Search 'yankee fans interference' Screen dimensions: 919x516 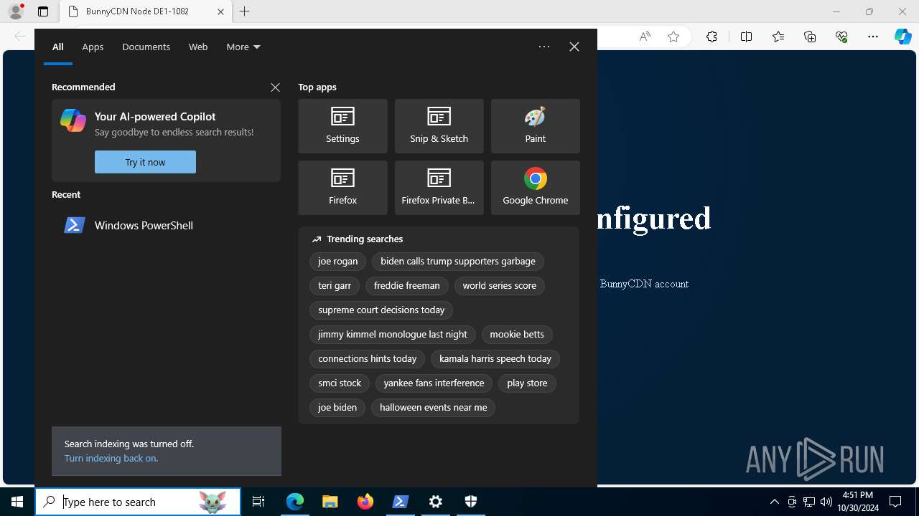[x=434, y=383]
